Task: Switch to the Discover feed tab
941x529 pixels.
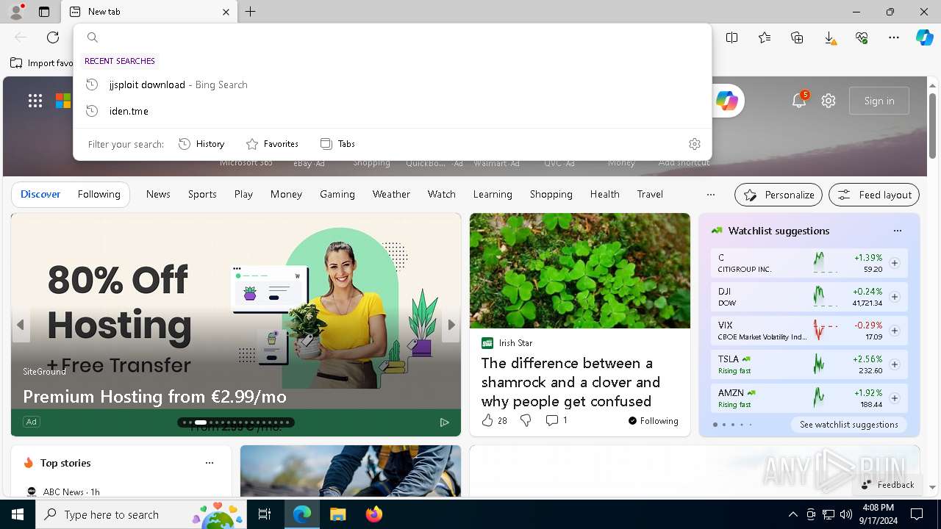Action: 40,194
